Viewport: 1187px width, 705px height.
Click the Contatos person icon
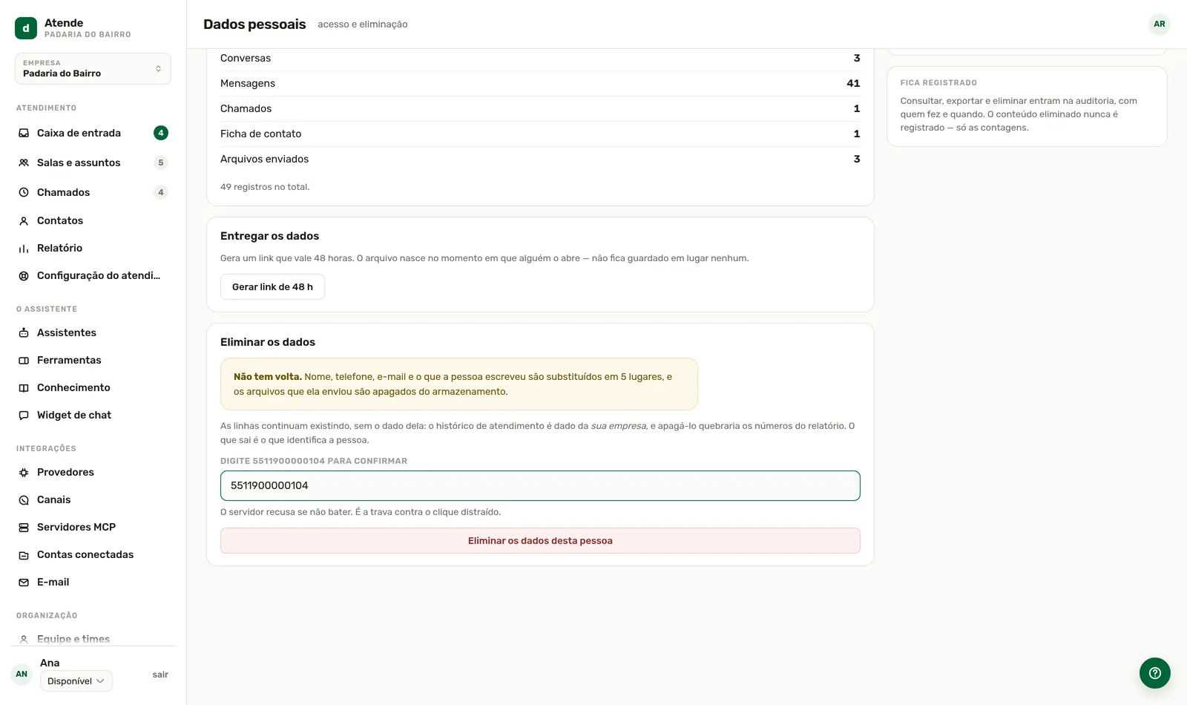[x=24, y=220]
